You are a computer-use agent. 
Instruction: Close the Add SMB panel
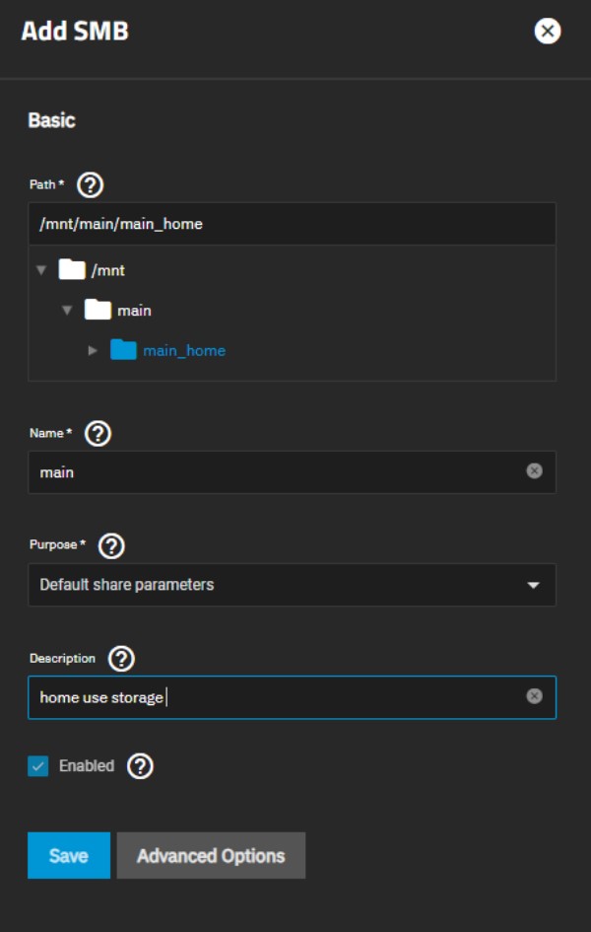(x=547, y=32)
